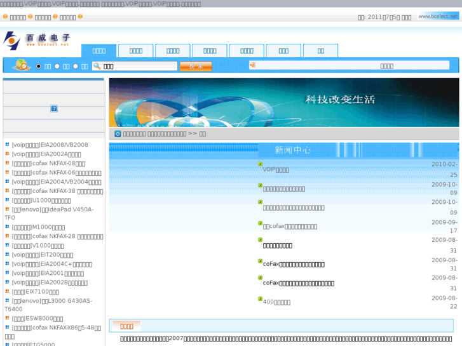
Task: Click the orange search button
Action: pyautogui.click(x=196, y=66)
